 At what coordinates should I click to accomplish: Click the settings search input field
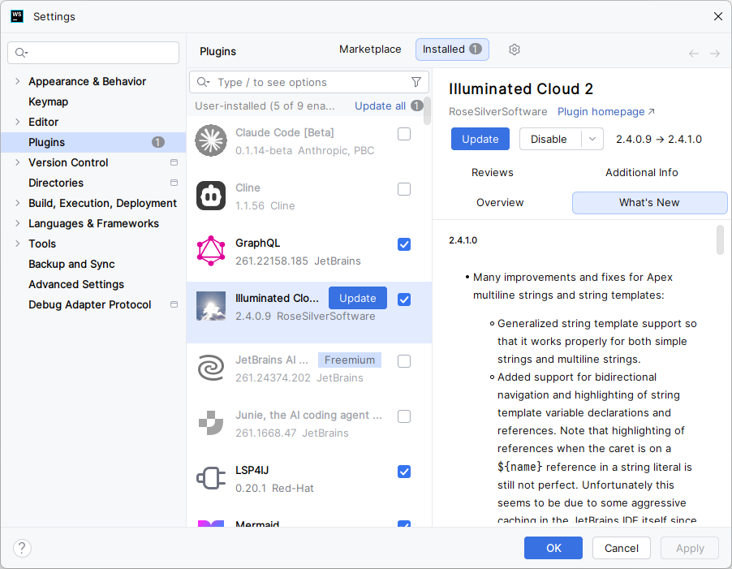tap(93, 53)
